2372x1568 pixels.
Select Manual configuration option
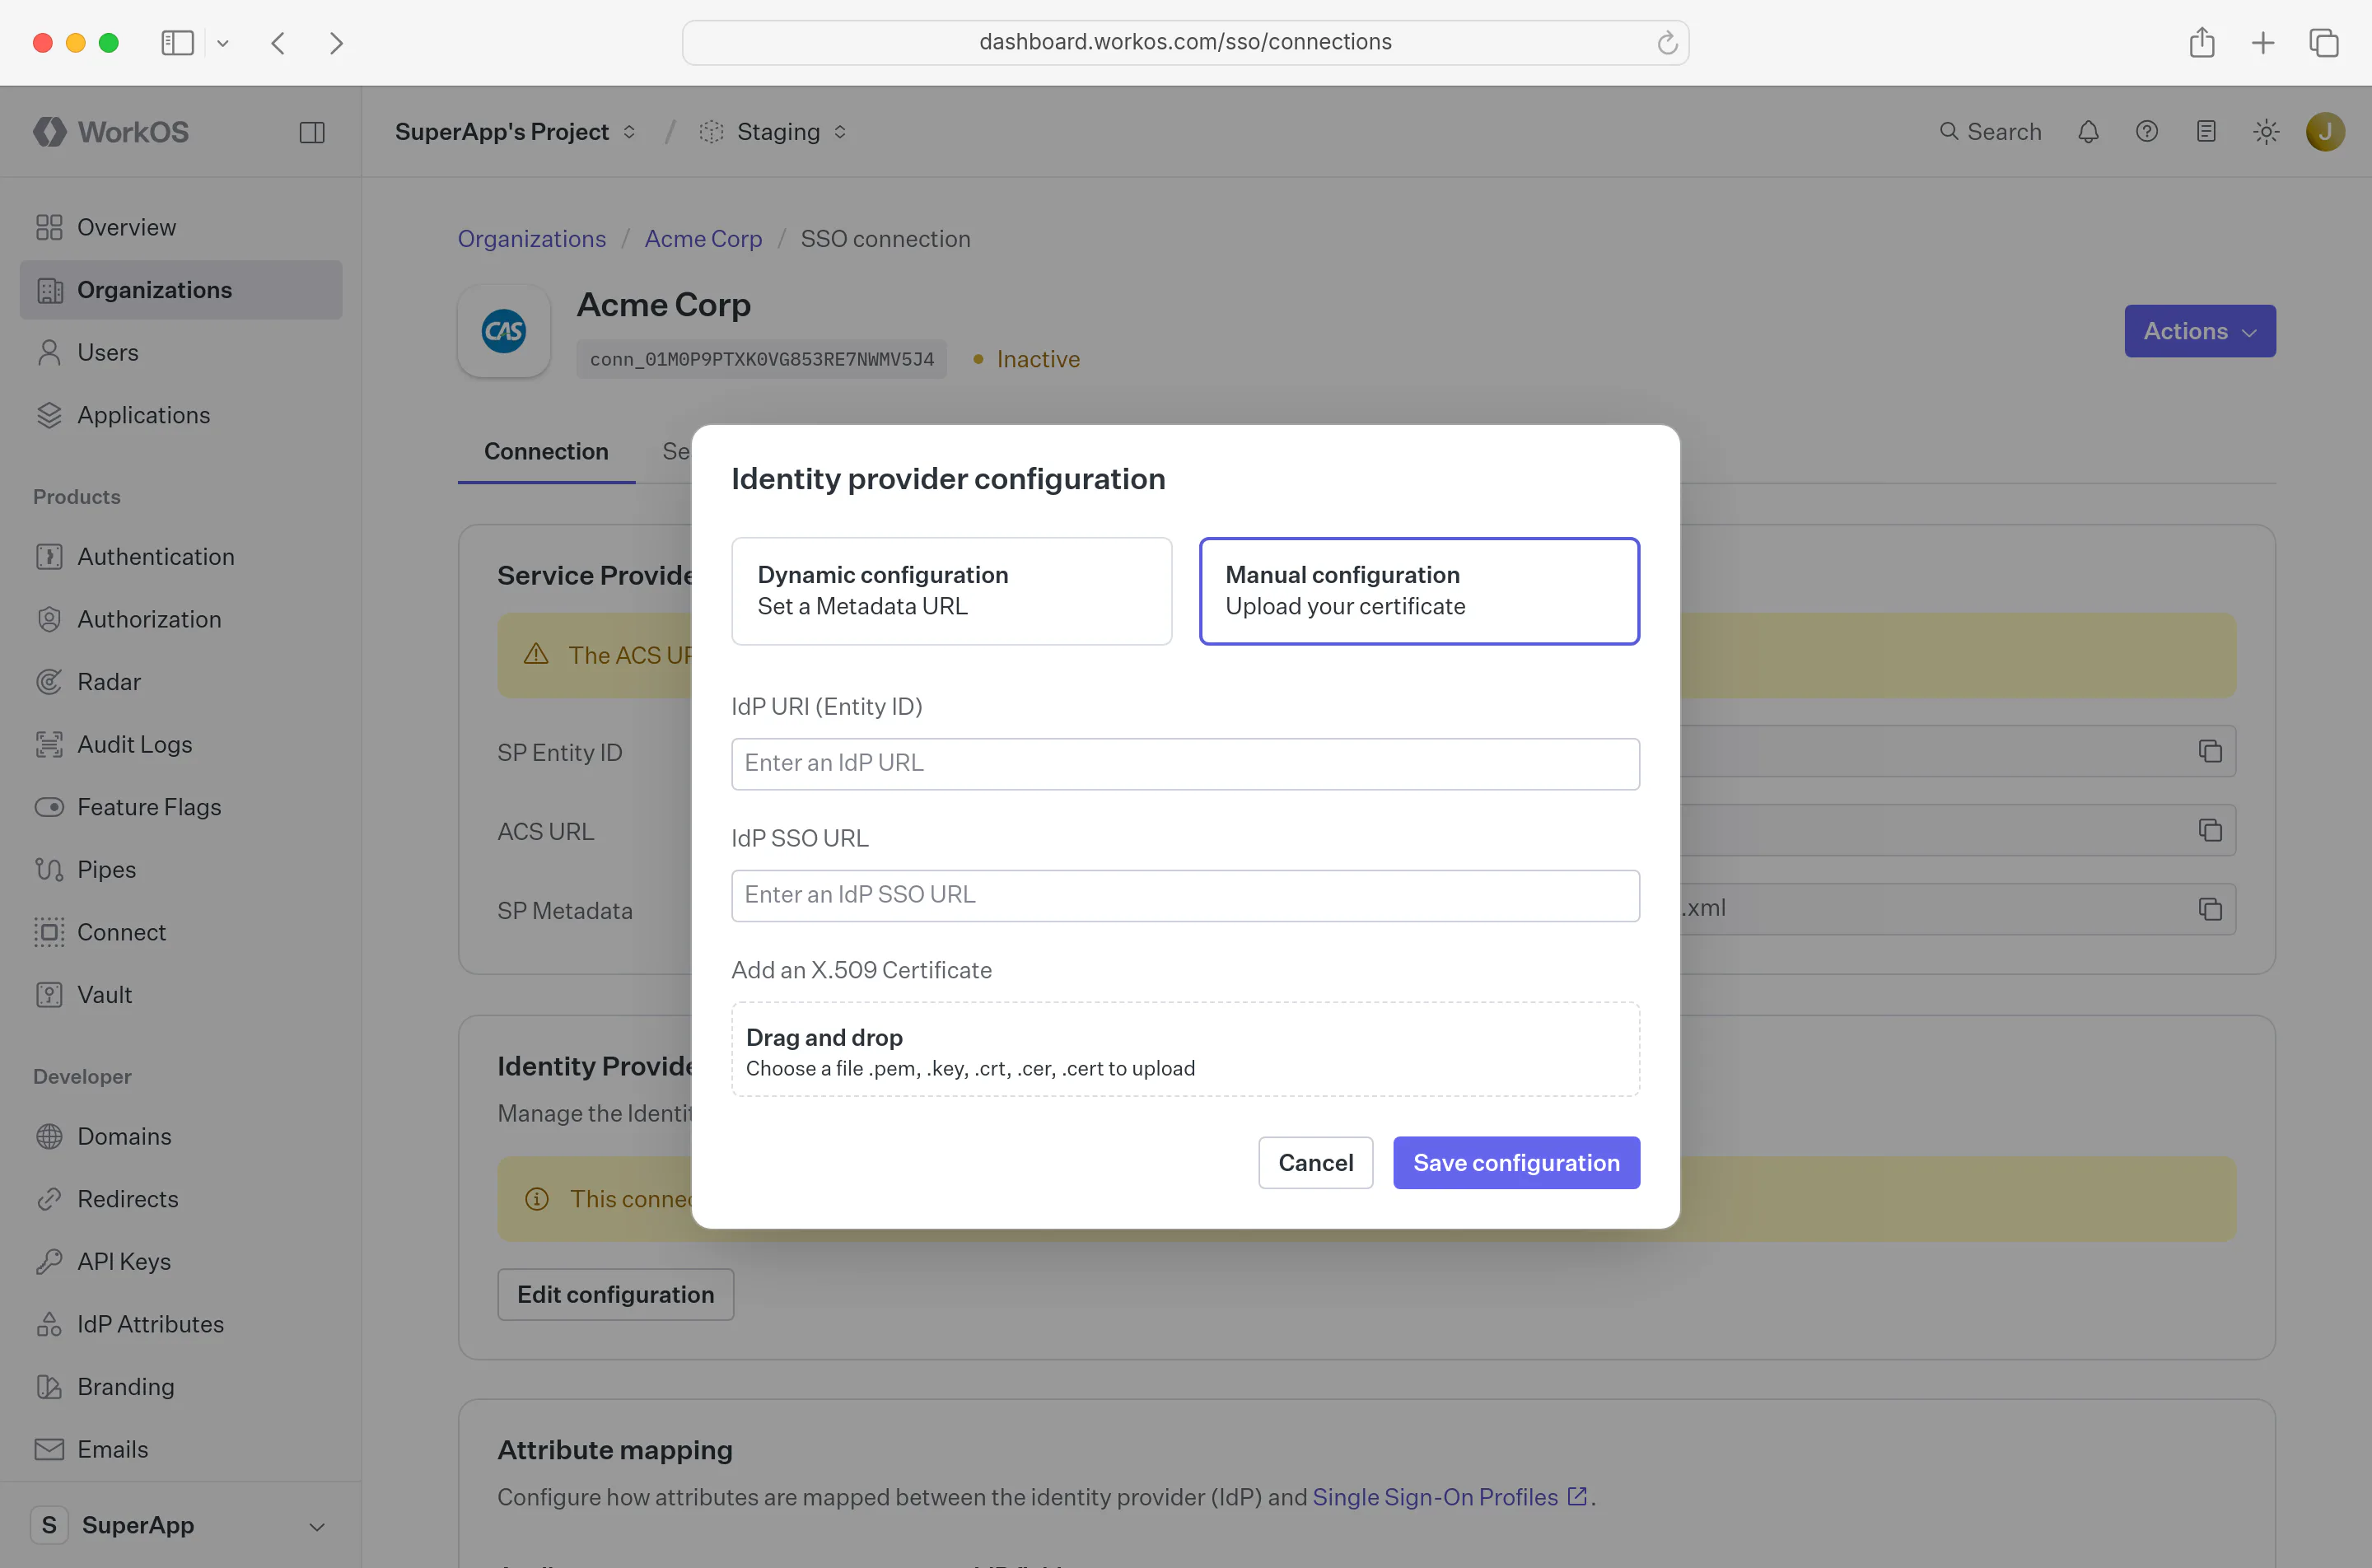point(1419,591)
